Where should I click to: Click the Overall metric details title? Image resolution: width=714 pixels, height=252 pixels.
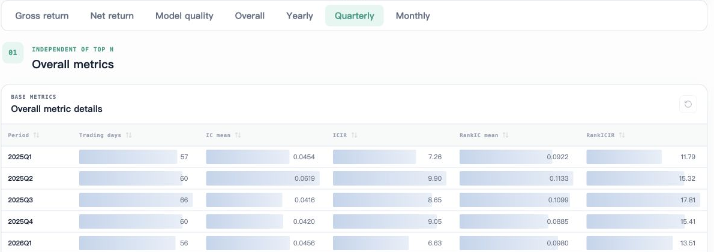[56, 109]
